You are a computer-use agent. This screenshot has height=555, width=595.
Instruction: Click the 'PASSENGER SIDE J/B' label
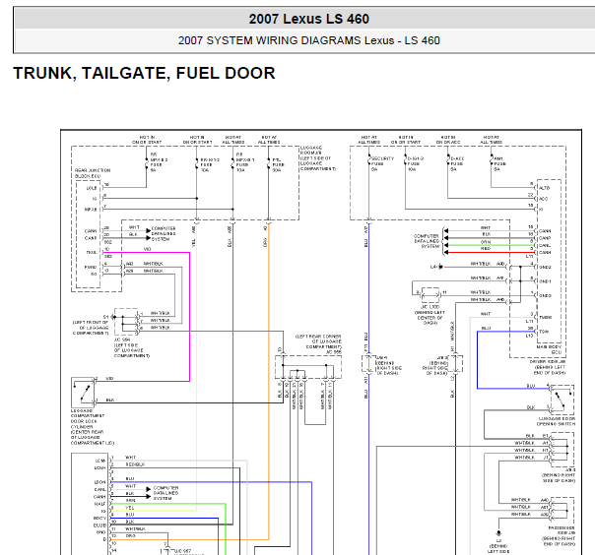click(562, 530)
